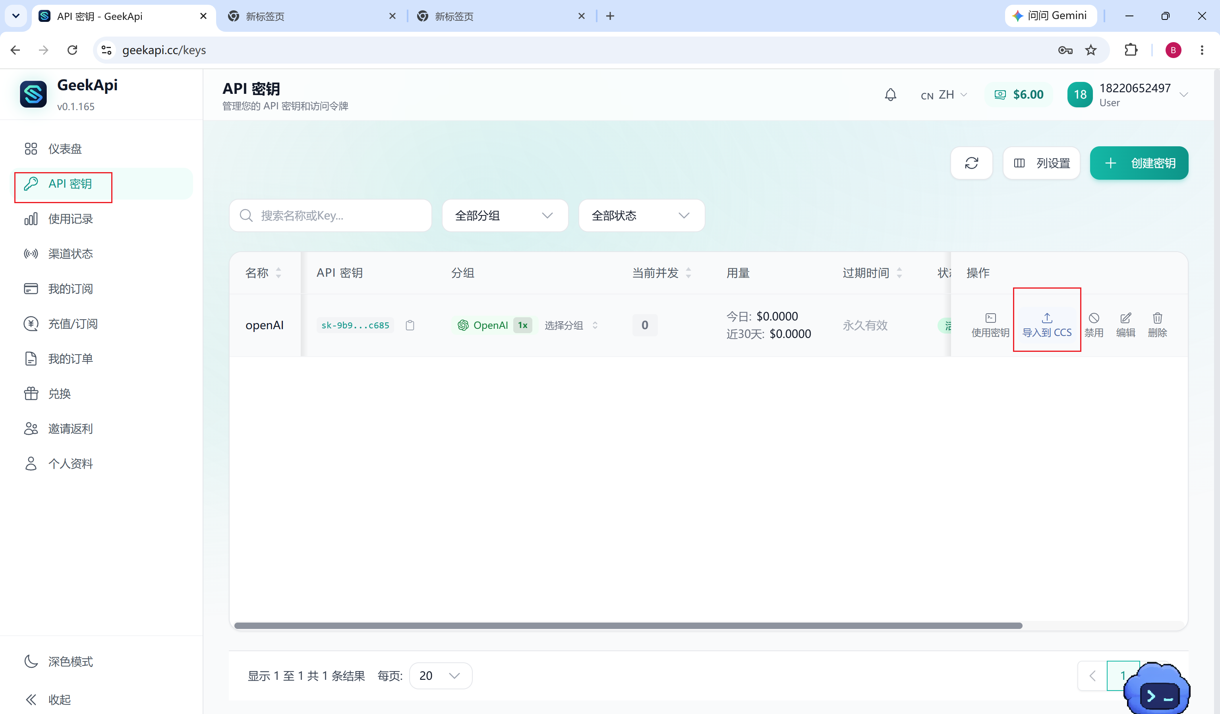Open the floating cloud terminal widget

(1158, 687)
